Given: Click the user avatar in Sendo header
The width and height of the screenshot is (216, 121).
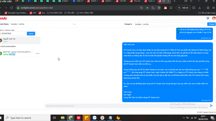Looking at the screenshot, I should click(x=214, y=18).
